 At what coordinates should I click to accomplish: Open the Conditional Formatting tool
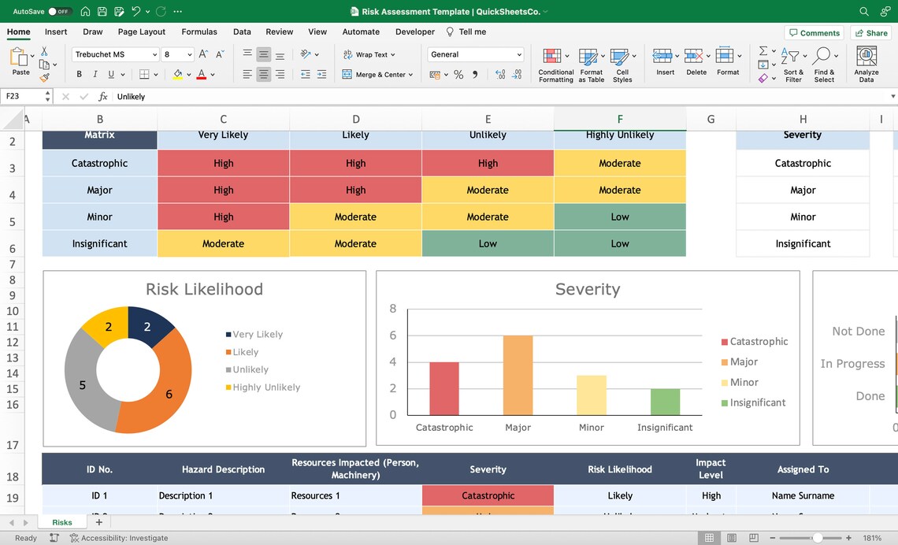[x=555, y=63]
